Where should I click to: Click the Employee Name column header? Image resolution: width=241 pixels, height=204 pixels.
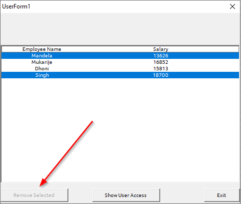(x=42, y=49)
